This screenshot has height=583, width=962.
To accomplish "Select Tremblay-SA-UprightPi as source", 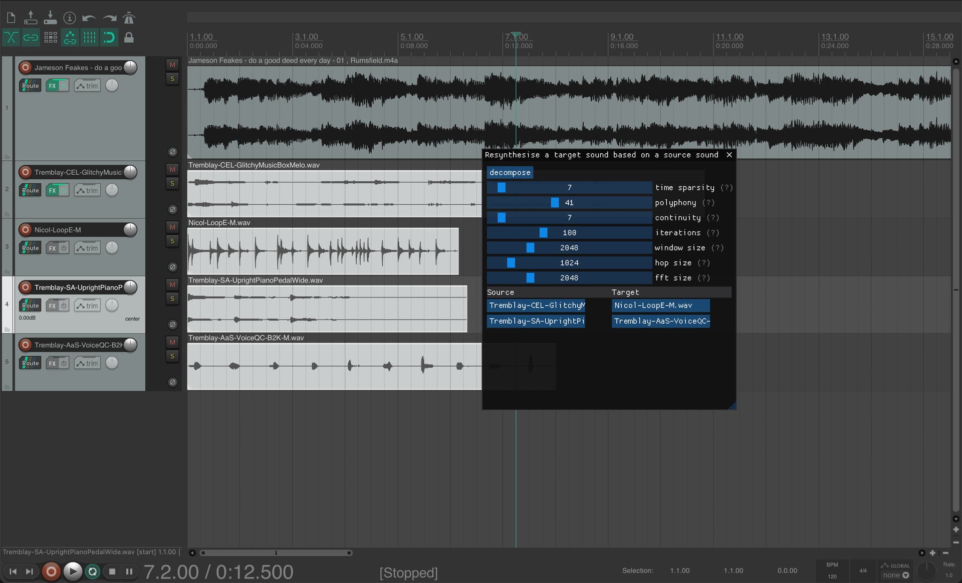I will click(x=536, y=321).
